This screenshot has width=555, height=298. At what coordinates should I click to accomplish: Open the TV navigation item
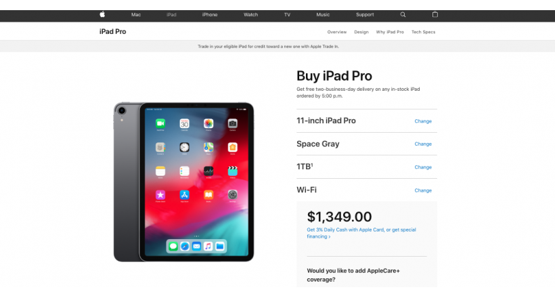(x=287, y=14)
